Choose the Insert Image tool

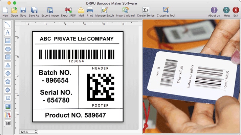tap(8, 107)
